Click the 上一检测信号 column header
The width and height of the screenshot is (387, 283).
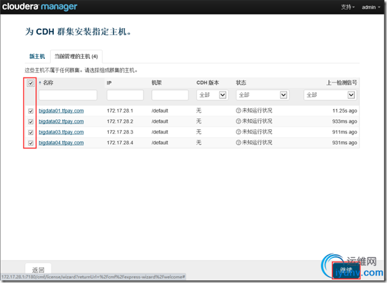tap(342, 83)
